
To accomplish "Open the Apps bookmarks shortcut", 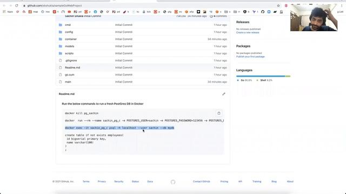I will coord(8,12).
